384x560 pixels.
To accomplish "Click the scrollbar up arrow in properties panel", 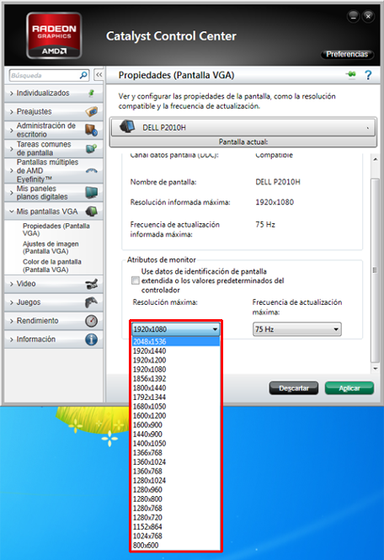I will point(375,159).
